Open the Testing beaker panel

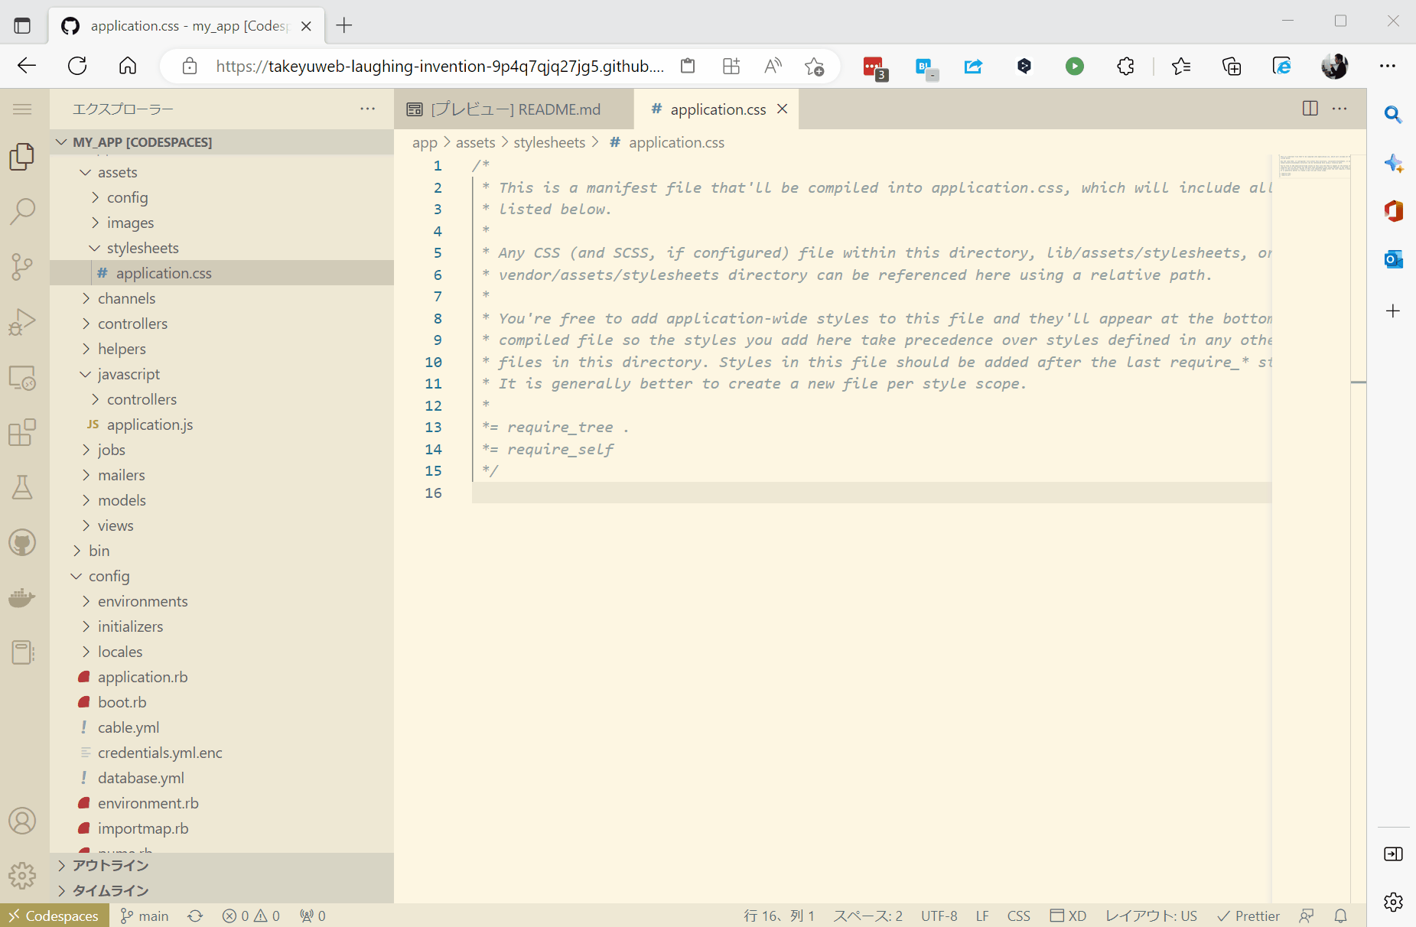pyautogui.click(x=23, y=487)
